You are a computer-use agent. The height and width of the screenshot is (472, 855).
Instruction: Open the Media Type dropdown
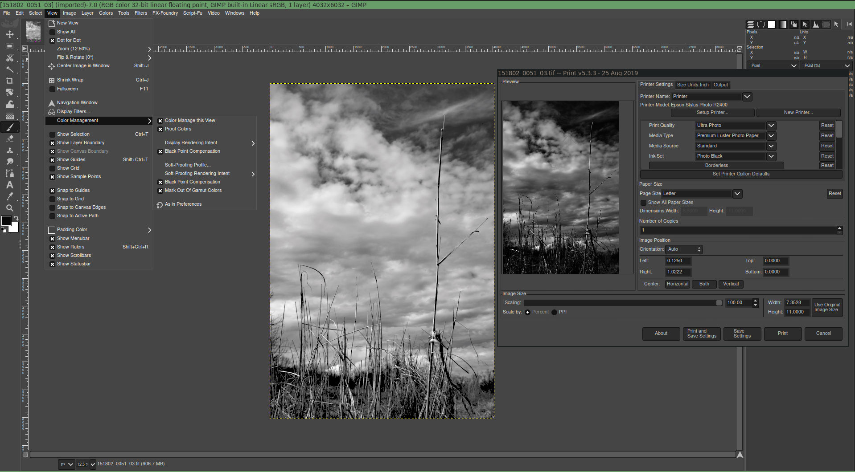pyautogui.click(x=771, y=136)
